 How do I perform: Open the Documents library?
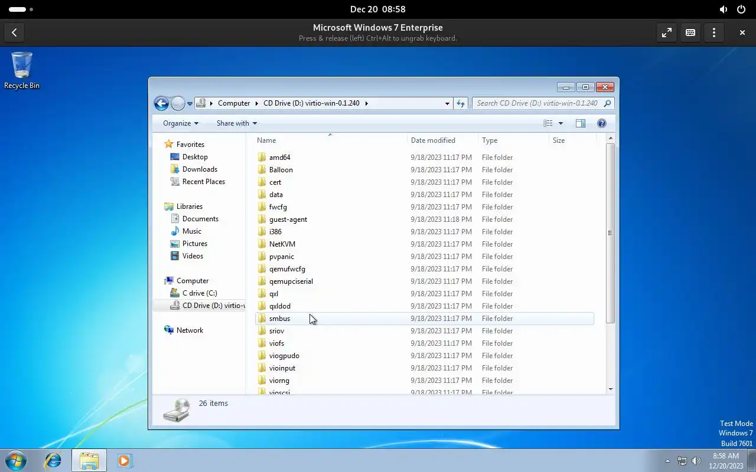200,219
